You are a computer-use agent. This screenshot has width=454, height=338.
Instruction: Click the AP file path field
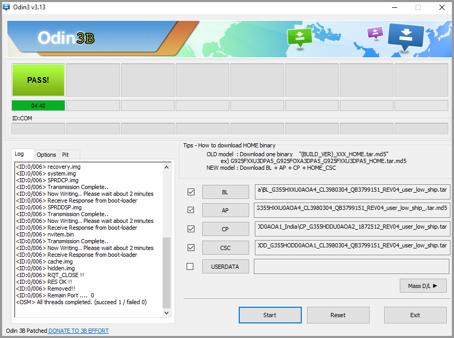click(x=352, y=210)
